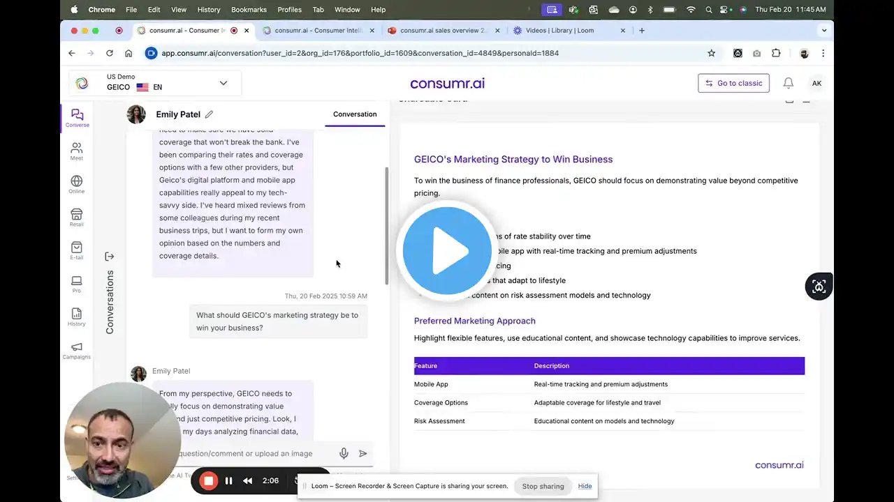Screen dimensions: 894x502
Task: Open macOS Spotlight search
Action: click(x=710, y=10)
